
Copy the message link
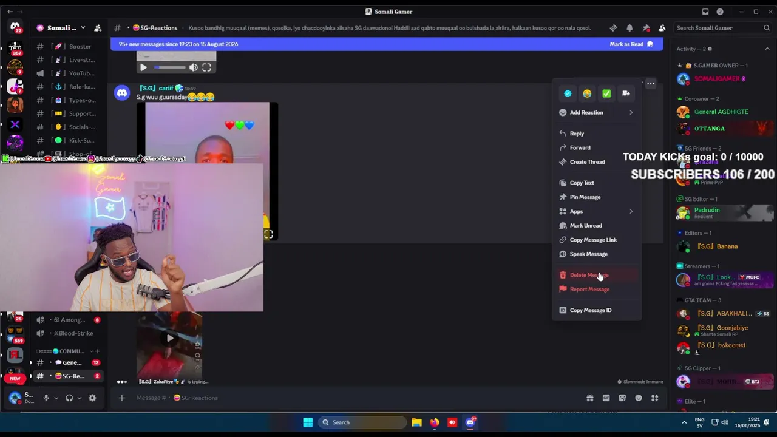tap(597, 240)
